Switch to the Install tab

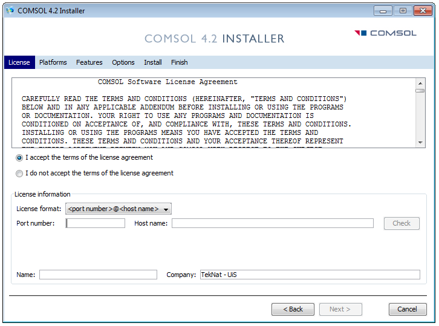[x=153, y=62]
